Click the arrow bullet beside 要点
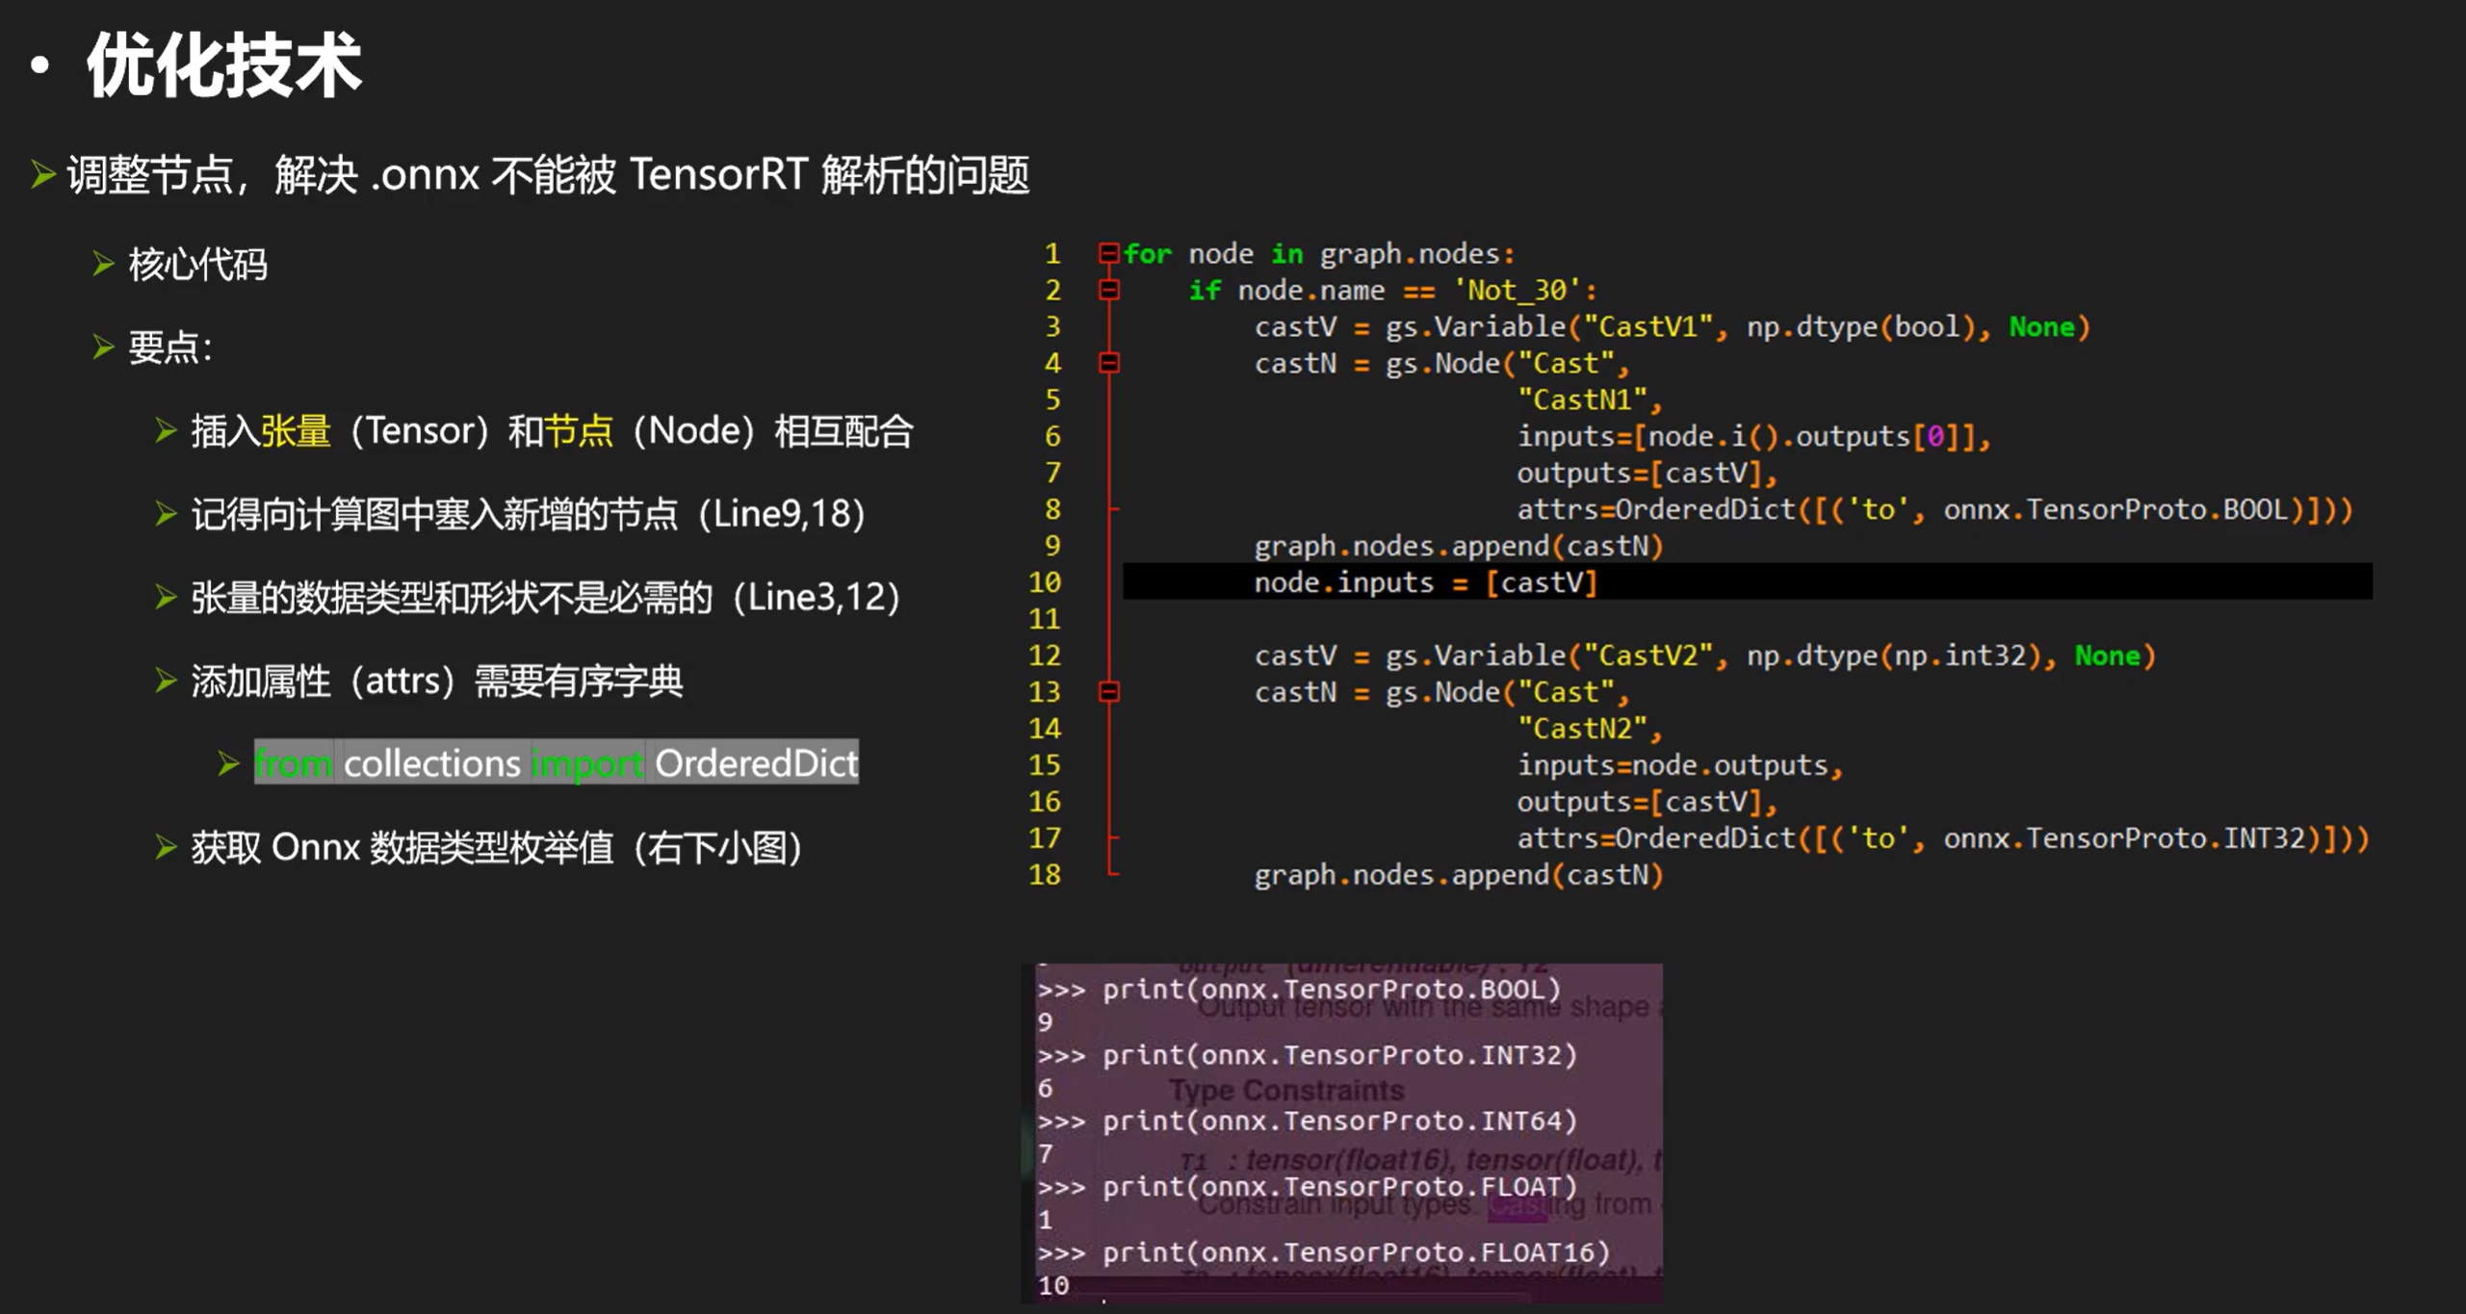2466x1314 pixels. click(x=103, y=346)
